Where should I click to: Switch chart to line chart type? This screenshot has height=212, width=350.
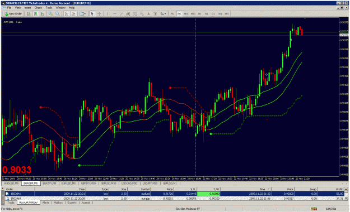click(x=43, y=14)
